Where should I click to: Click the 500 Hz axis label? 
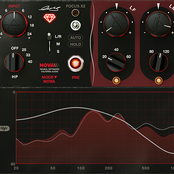coord(145,168)
